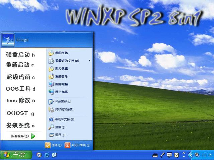Open the 控制面板 control panel icon
Screen dimensions: 214x160
tap(51, 102)
